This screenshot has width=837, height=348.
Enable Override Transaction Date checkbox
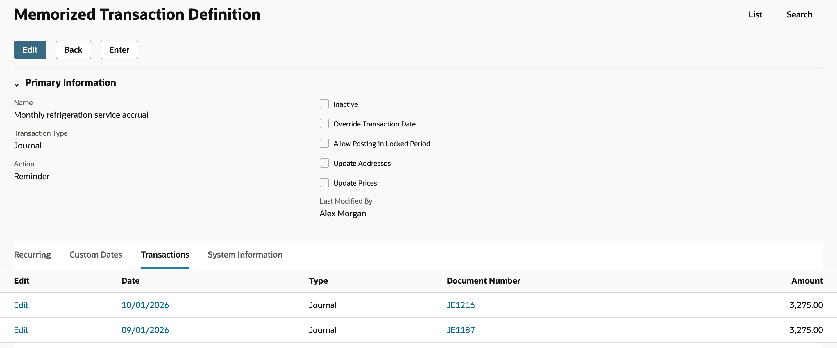(x=324, y=124)
